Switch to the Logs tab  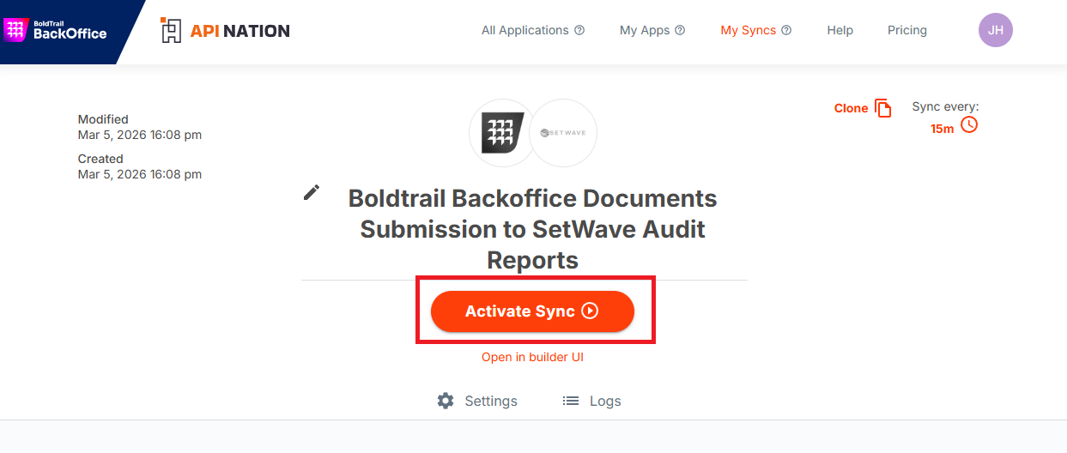591,401
